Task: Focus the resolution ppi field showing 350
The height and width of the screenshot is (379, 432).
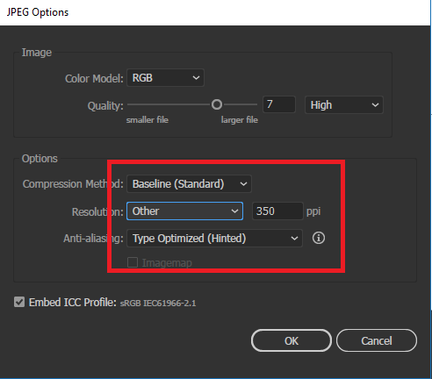Action: tap(277, 211)
